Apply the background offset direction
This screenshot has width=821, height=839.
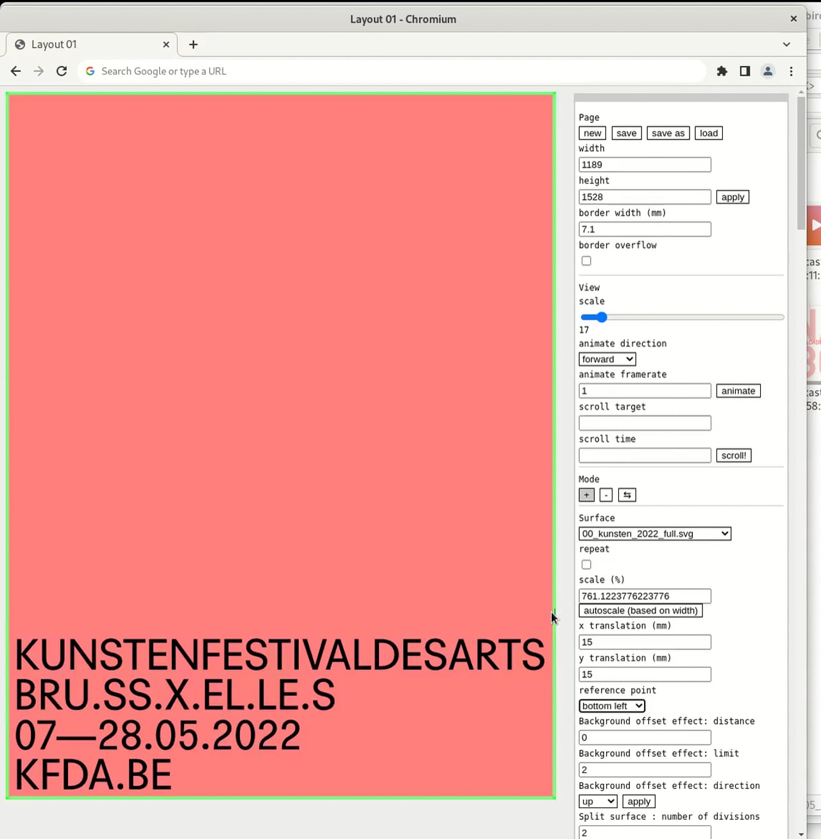coord(639,802)
